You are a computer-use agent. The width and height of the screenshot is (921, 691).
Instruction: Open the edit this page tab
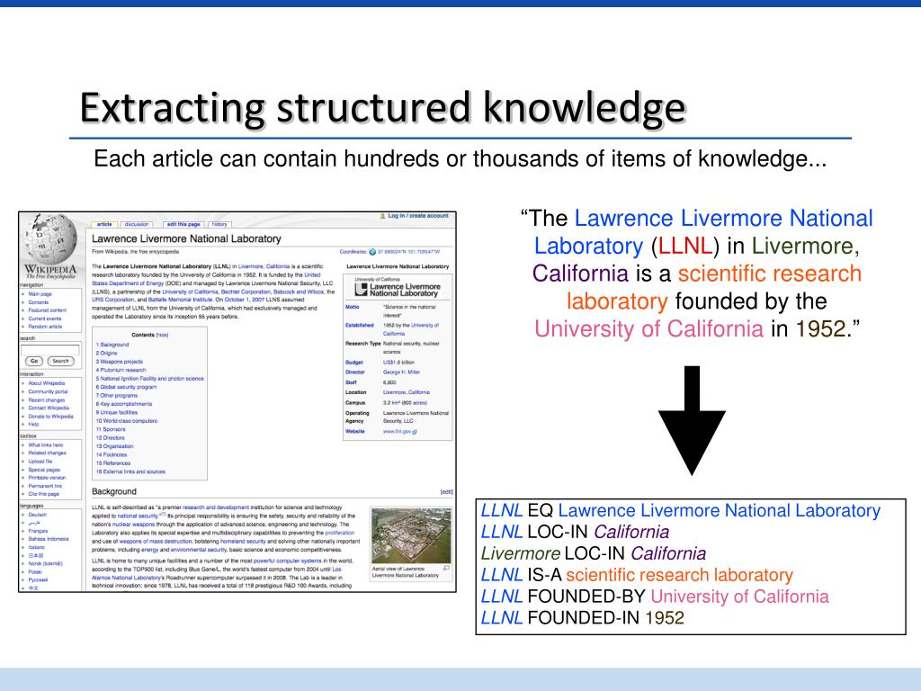click(183, 224)
